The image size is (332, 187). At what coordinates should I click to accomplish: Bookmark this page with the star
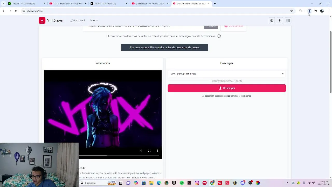(292, 11)
